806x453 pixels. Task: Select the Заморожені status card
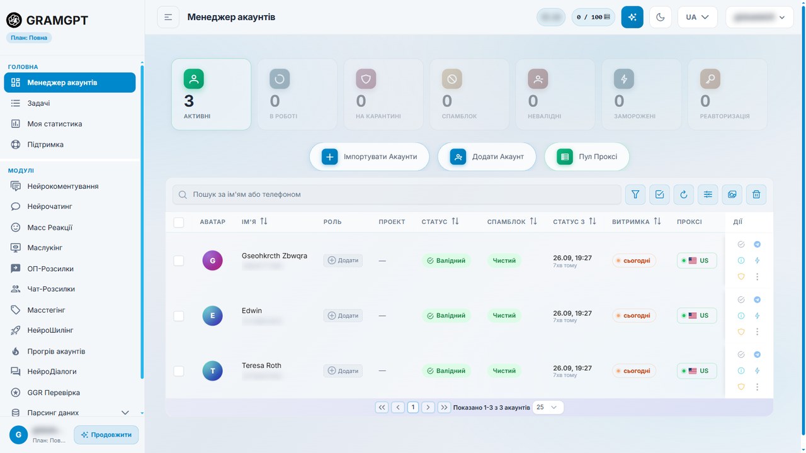(642, 94)
